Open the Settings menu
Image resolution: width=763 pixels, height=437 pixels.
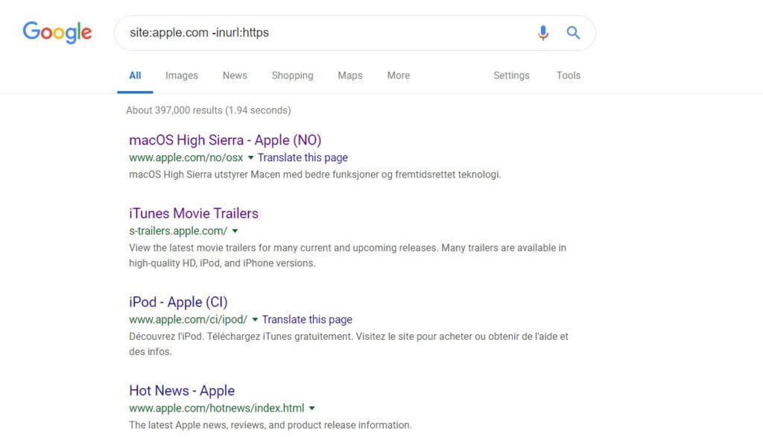click(x=511, y=75)
